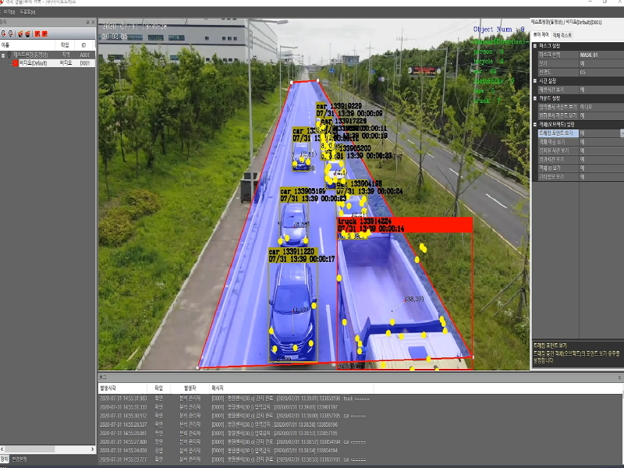
Task: Open the 도움말 menu
Action: [x=27, y=12]
